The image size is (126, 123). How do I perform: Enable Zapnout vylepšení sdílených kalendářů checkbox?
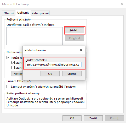tap(8, 87)
